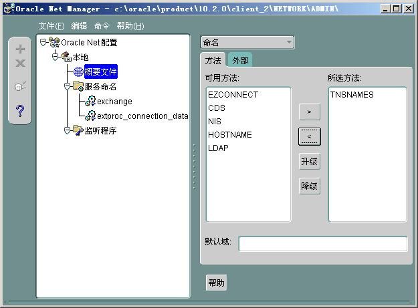This screenshot has height=308, width=418.
Task: Click the 降级 demote button
Action: 309,186
